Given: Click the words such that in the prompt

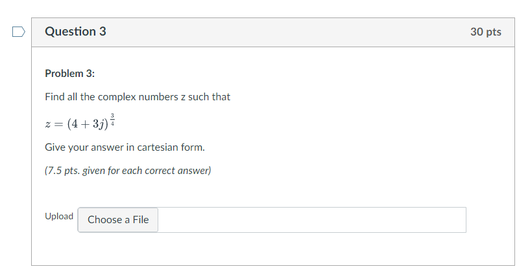Looking at the screenshot, I should (x=210, y=97).
